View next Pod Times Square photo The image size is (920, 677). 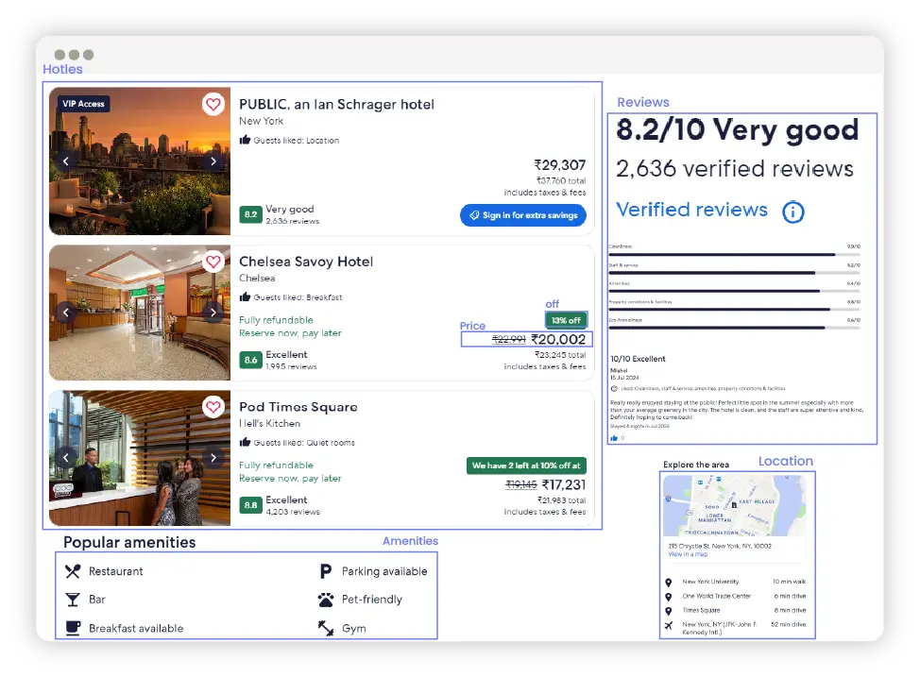click(213, 458)
